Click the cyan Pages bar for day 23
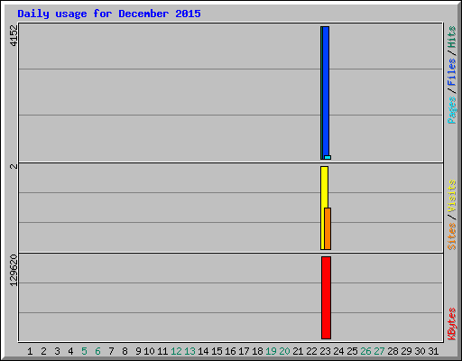462x361 pixels. click(x=328, y=157)
